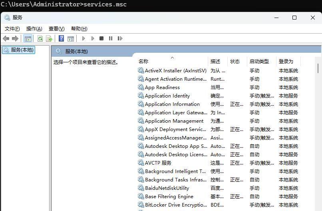The image size is (322, 211).
Task: Click the Forward arrow in toolbar
Action: pos(15,39)
